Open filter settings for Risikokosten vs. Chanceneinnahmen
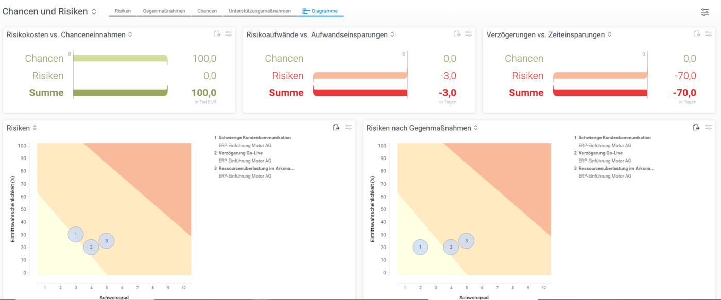This screenshot has height=300, width=721. pyautogui.click(x=229, y=33)
